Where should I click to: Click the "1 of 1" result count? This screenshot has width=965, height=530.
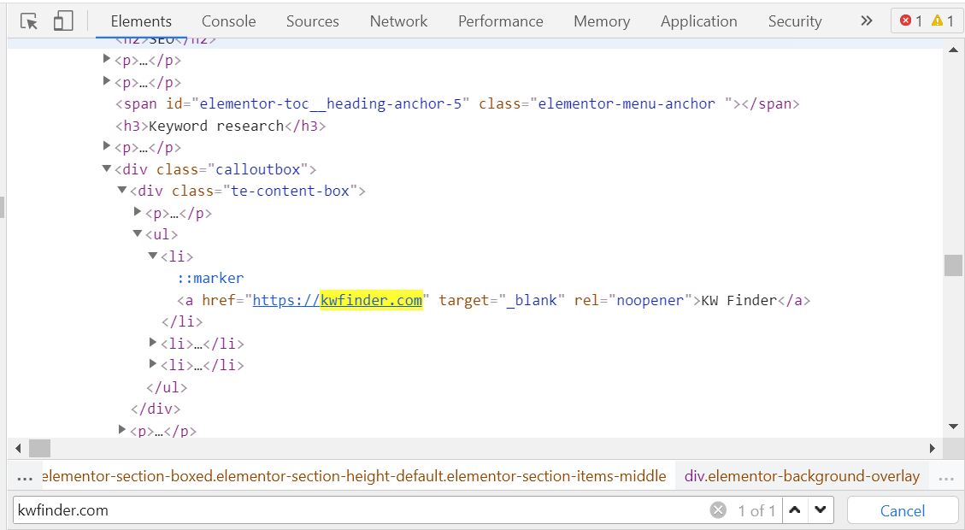tap(756, 510)
